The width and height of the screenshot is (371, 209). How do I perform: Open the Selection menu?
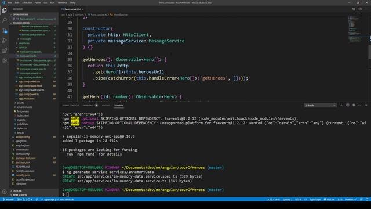click(27, 3)
